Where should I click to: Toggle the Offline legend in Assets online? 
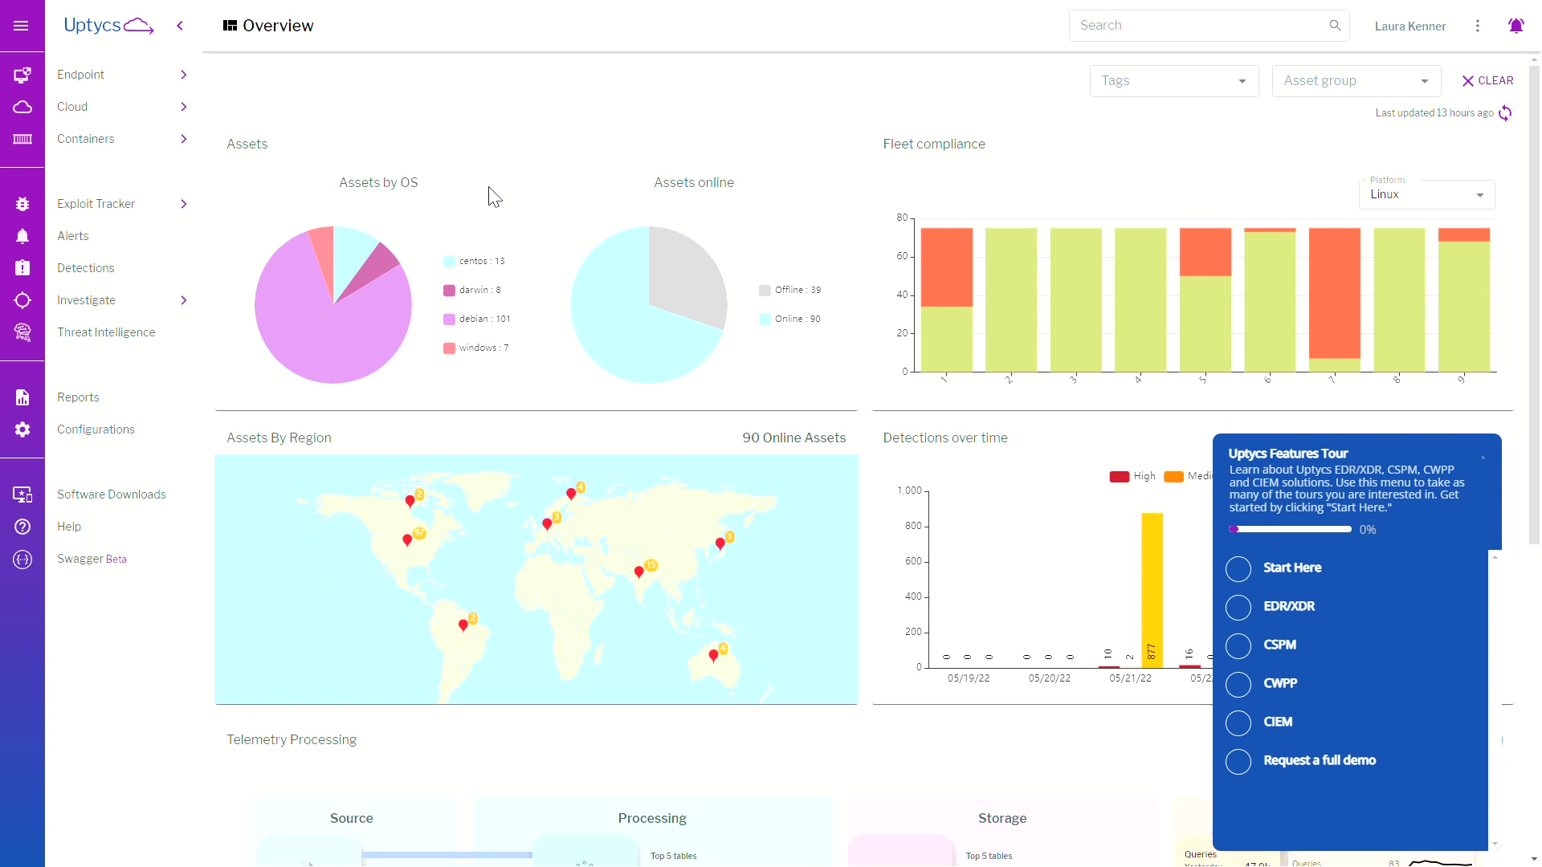790,290
